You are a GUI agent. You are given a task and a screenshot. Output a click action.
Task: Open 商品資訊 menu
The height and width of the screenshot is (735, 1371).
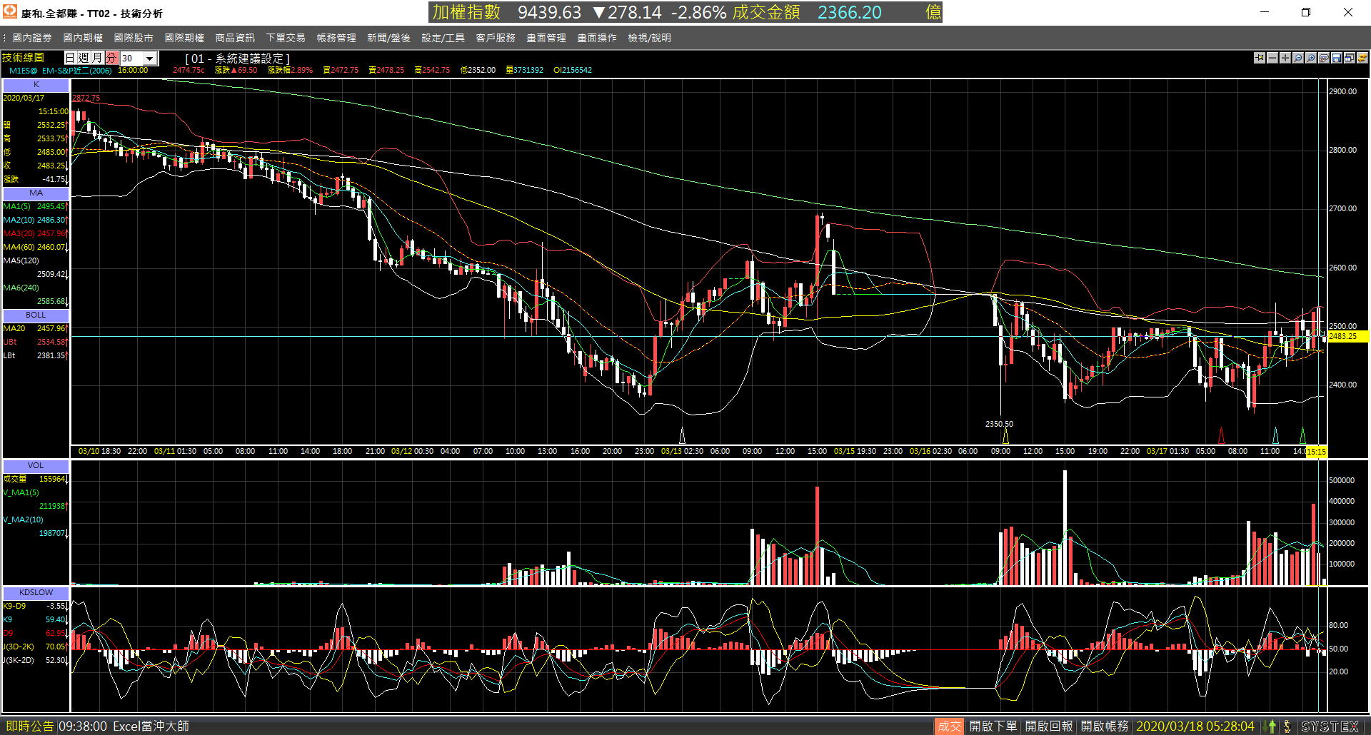(235, 38)
